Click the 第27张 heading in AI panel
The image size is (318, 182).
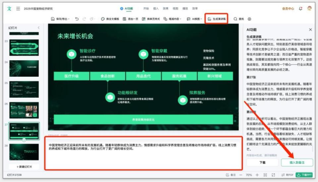251,77
